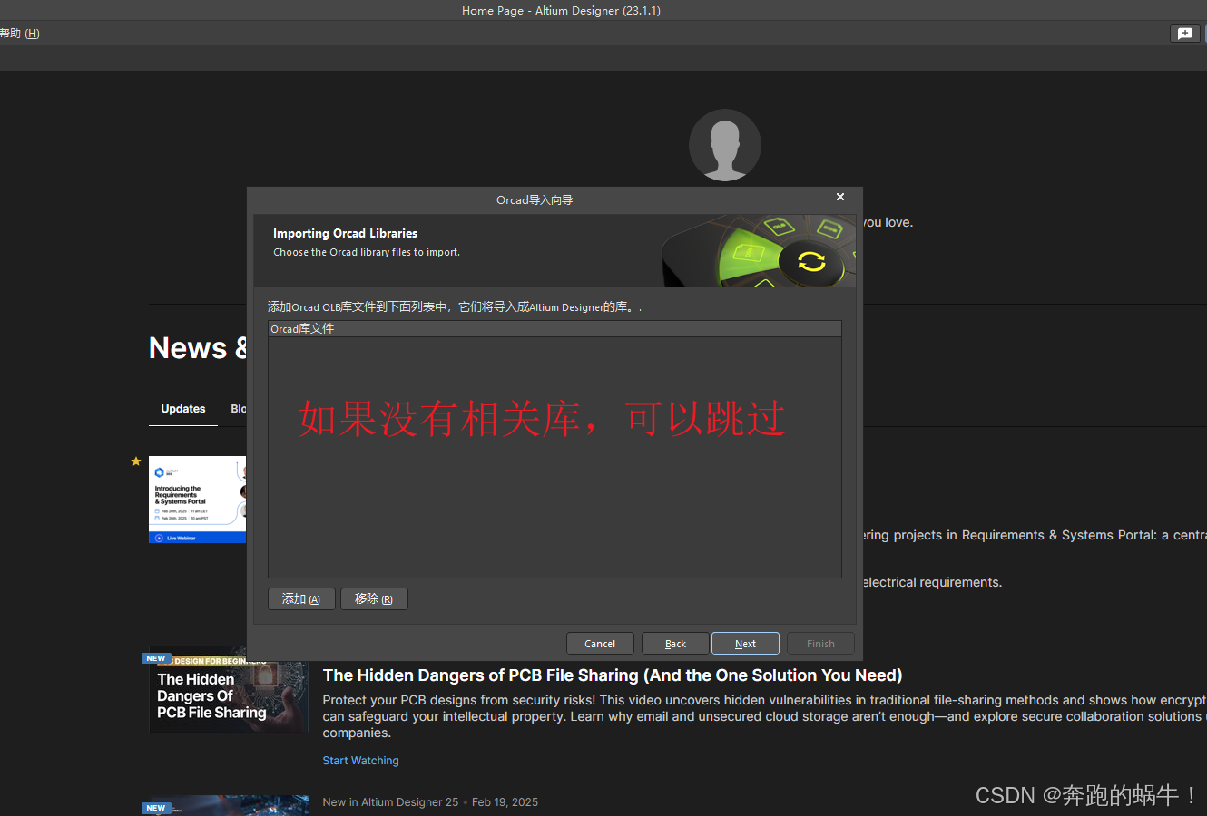Cancel the Orcad import wizard
This screenshot has height=816, width=1207.
[600, 644]
